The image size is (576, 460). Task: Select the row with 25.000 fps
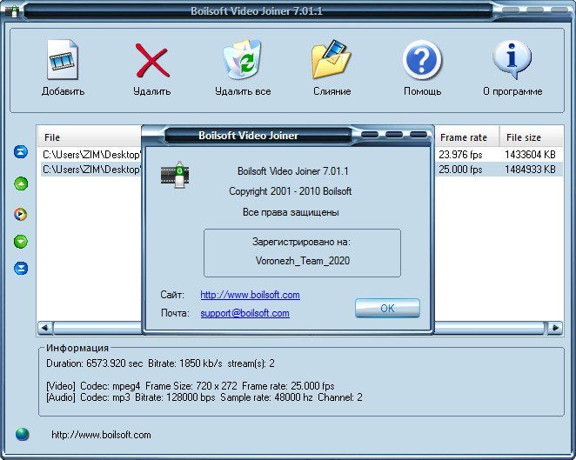pos(302,170)
